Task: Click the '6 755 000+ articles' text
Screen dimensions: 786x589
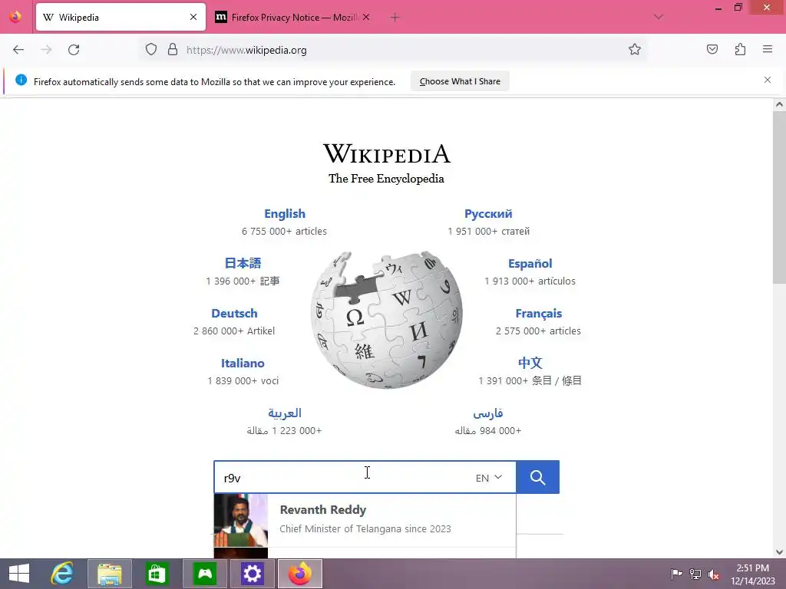Action: [284, 232]
